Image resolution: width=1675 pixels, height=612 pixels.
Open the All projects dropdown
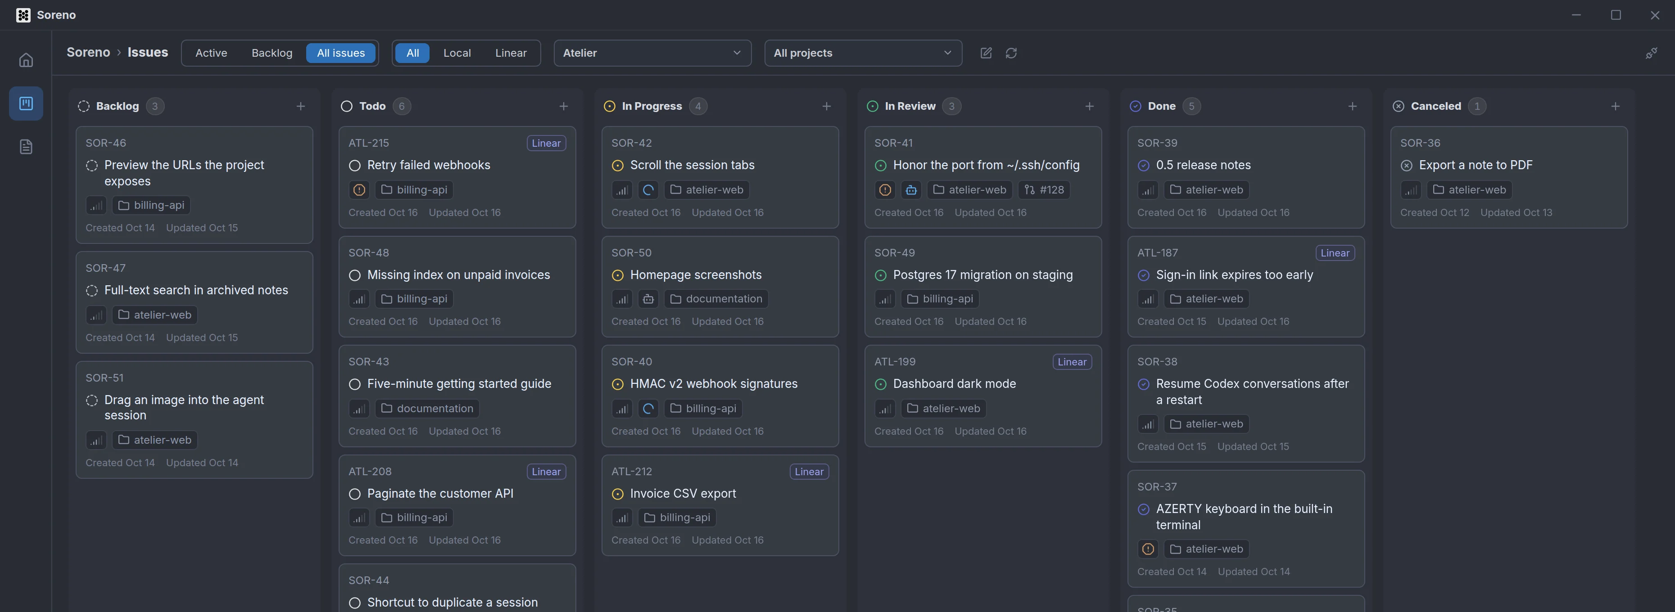click(863, 53)
